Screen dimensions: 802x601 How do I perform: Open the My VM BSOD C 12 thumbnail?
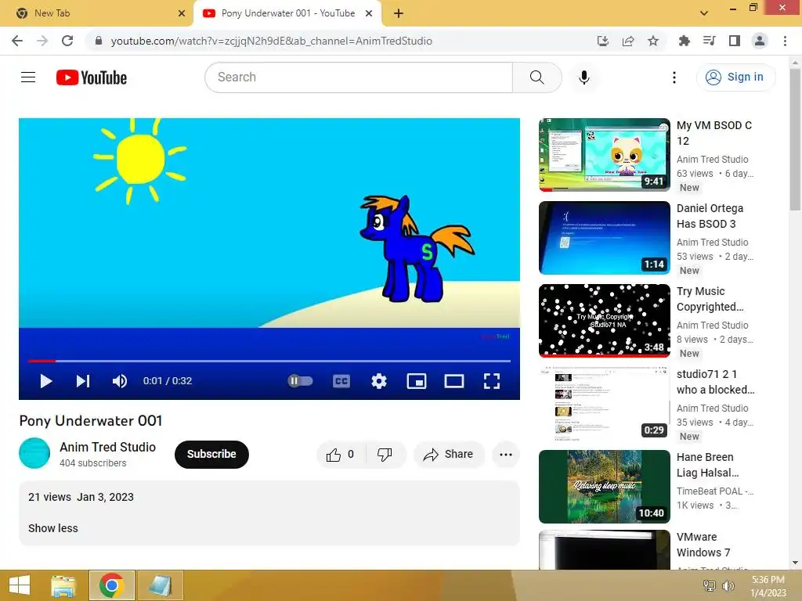[604, 155]
